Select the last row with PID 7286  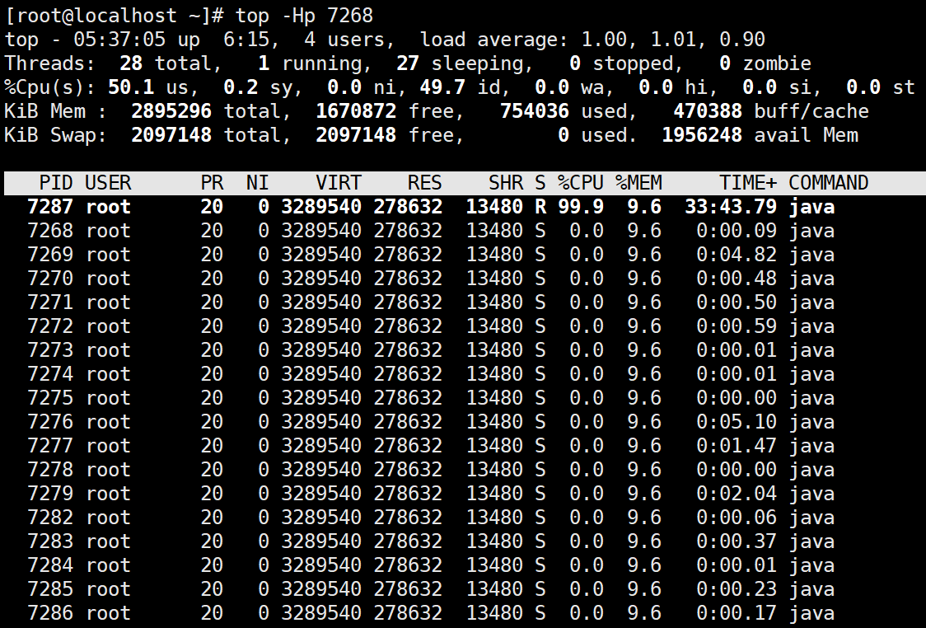[x=49, y=613]
